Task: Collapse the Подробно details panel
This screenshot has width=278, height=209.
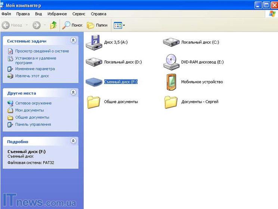Action: [x=73, y=141]
